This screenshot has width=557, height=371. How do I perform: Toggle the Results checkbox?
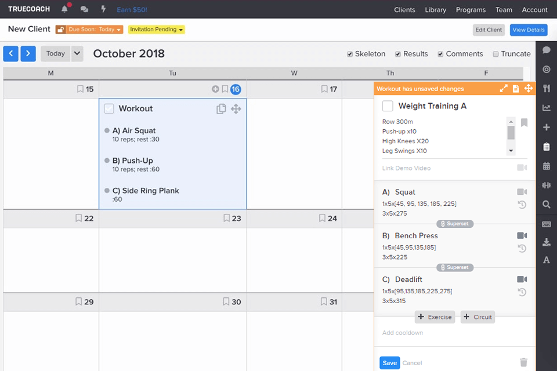point(398,54)
